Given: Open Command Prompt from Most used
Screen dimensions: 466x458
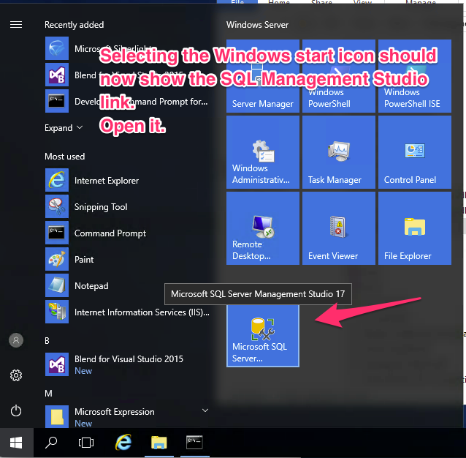Looking at the screenshot, I should tap(128, 233).
